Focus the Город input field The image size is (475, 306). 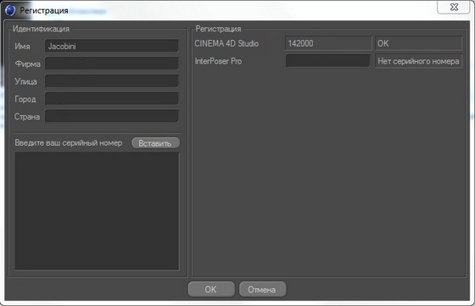pos(111,98)
